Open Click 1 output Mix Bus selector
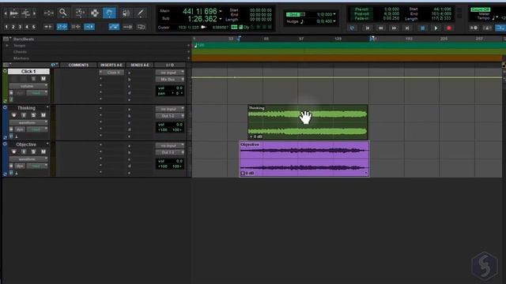The height and width of the screenshot is (284, 506). [x=170, y=79]
